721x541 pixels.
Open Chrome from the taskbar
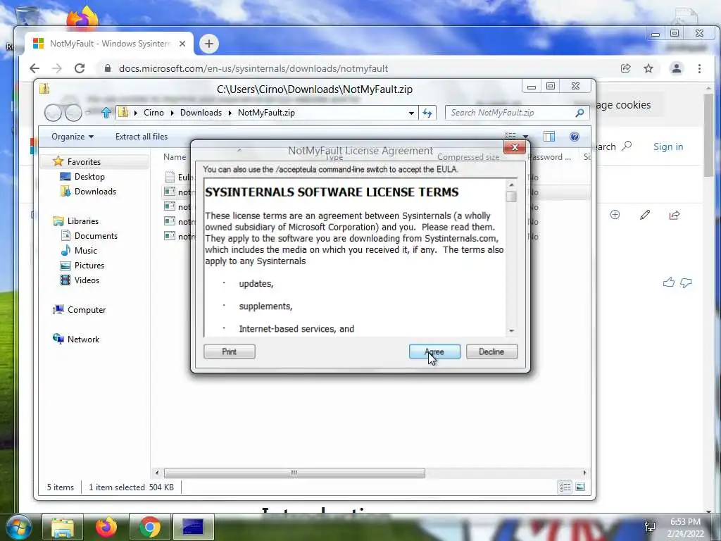click(150, 527)
